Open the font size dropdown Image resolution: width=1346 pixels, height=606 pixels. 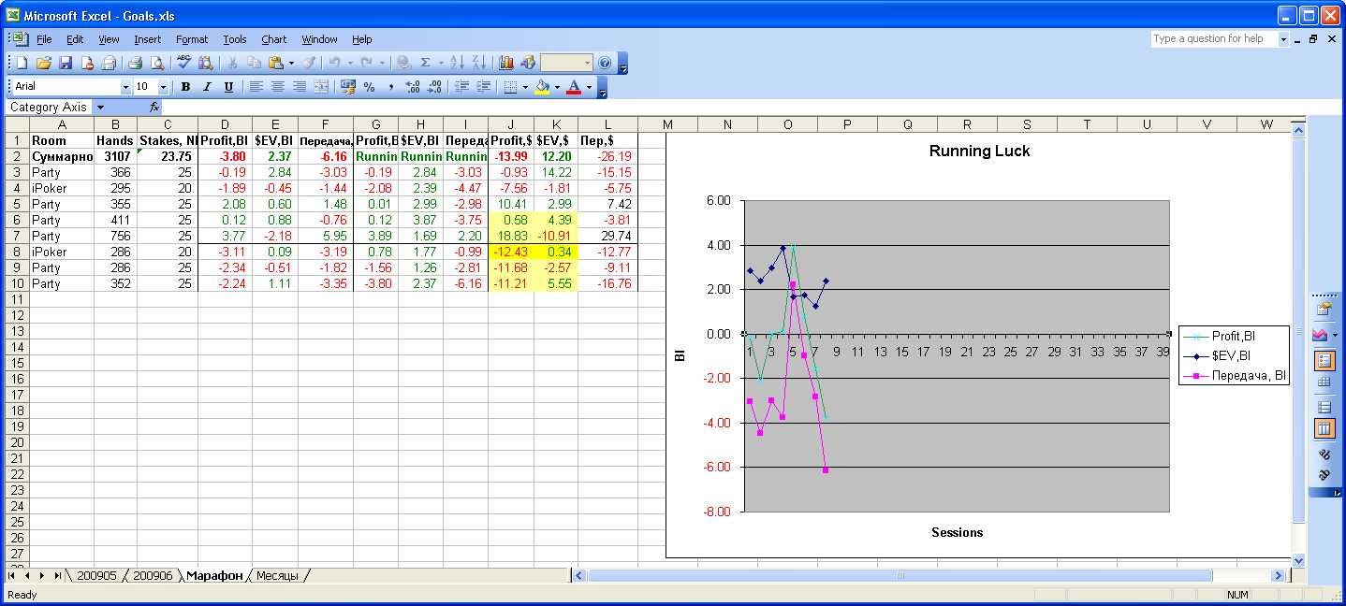coord(163,87)
